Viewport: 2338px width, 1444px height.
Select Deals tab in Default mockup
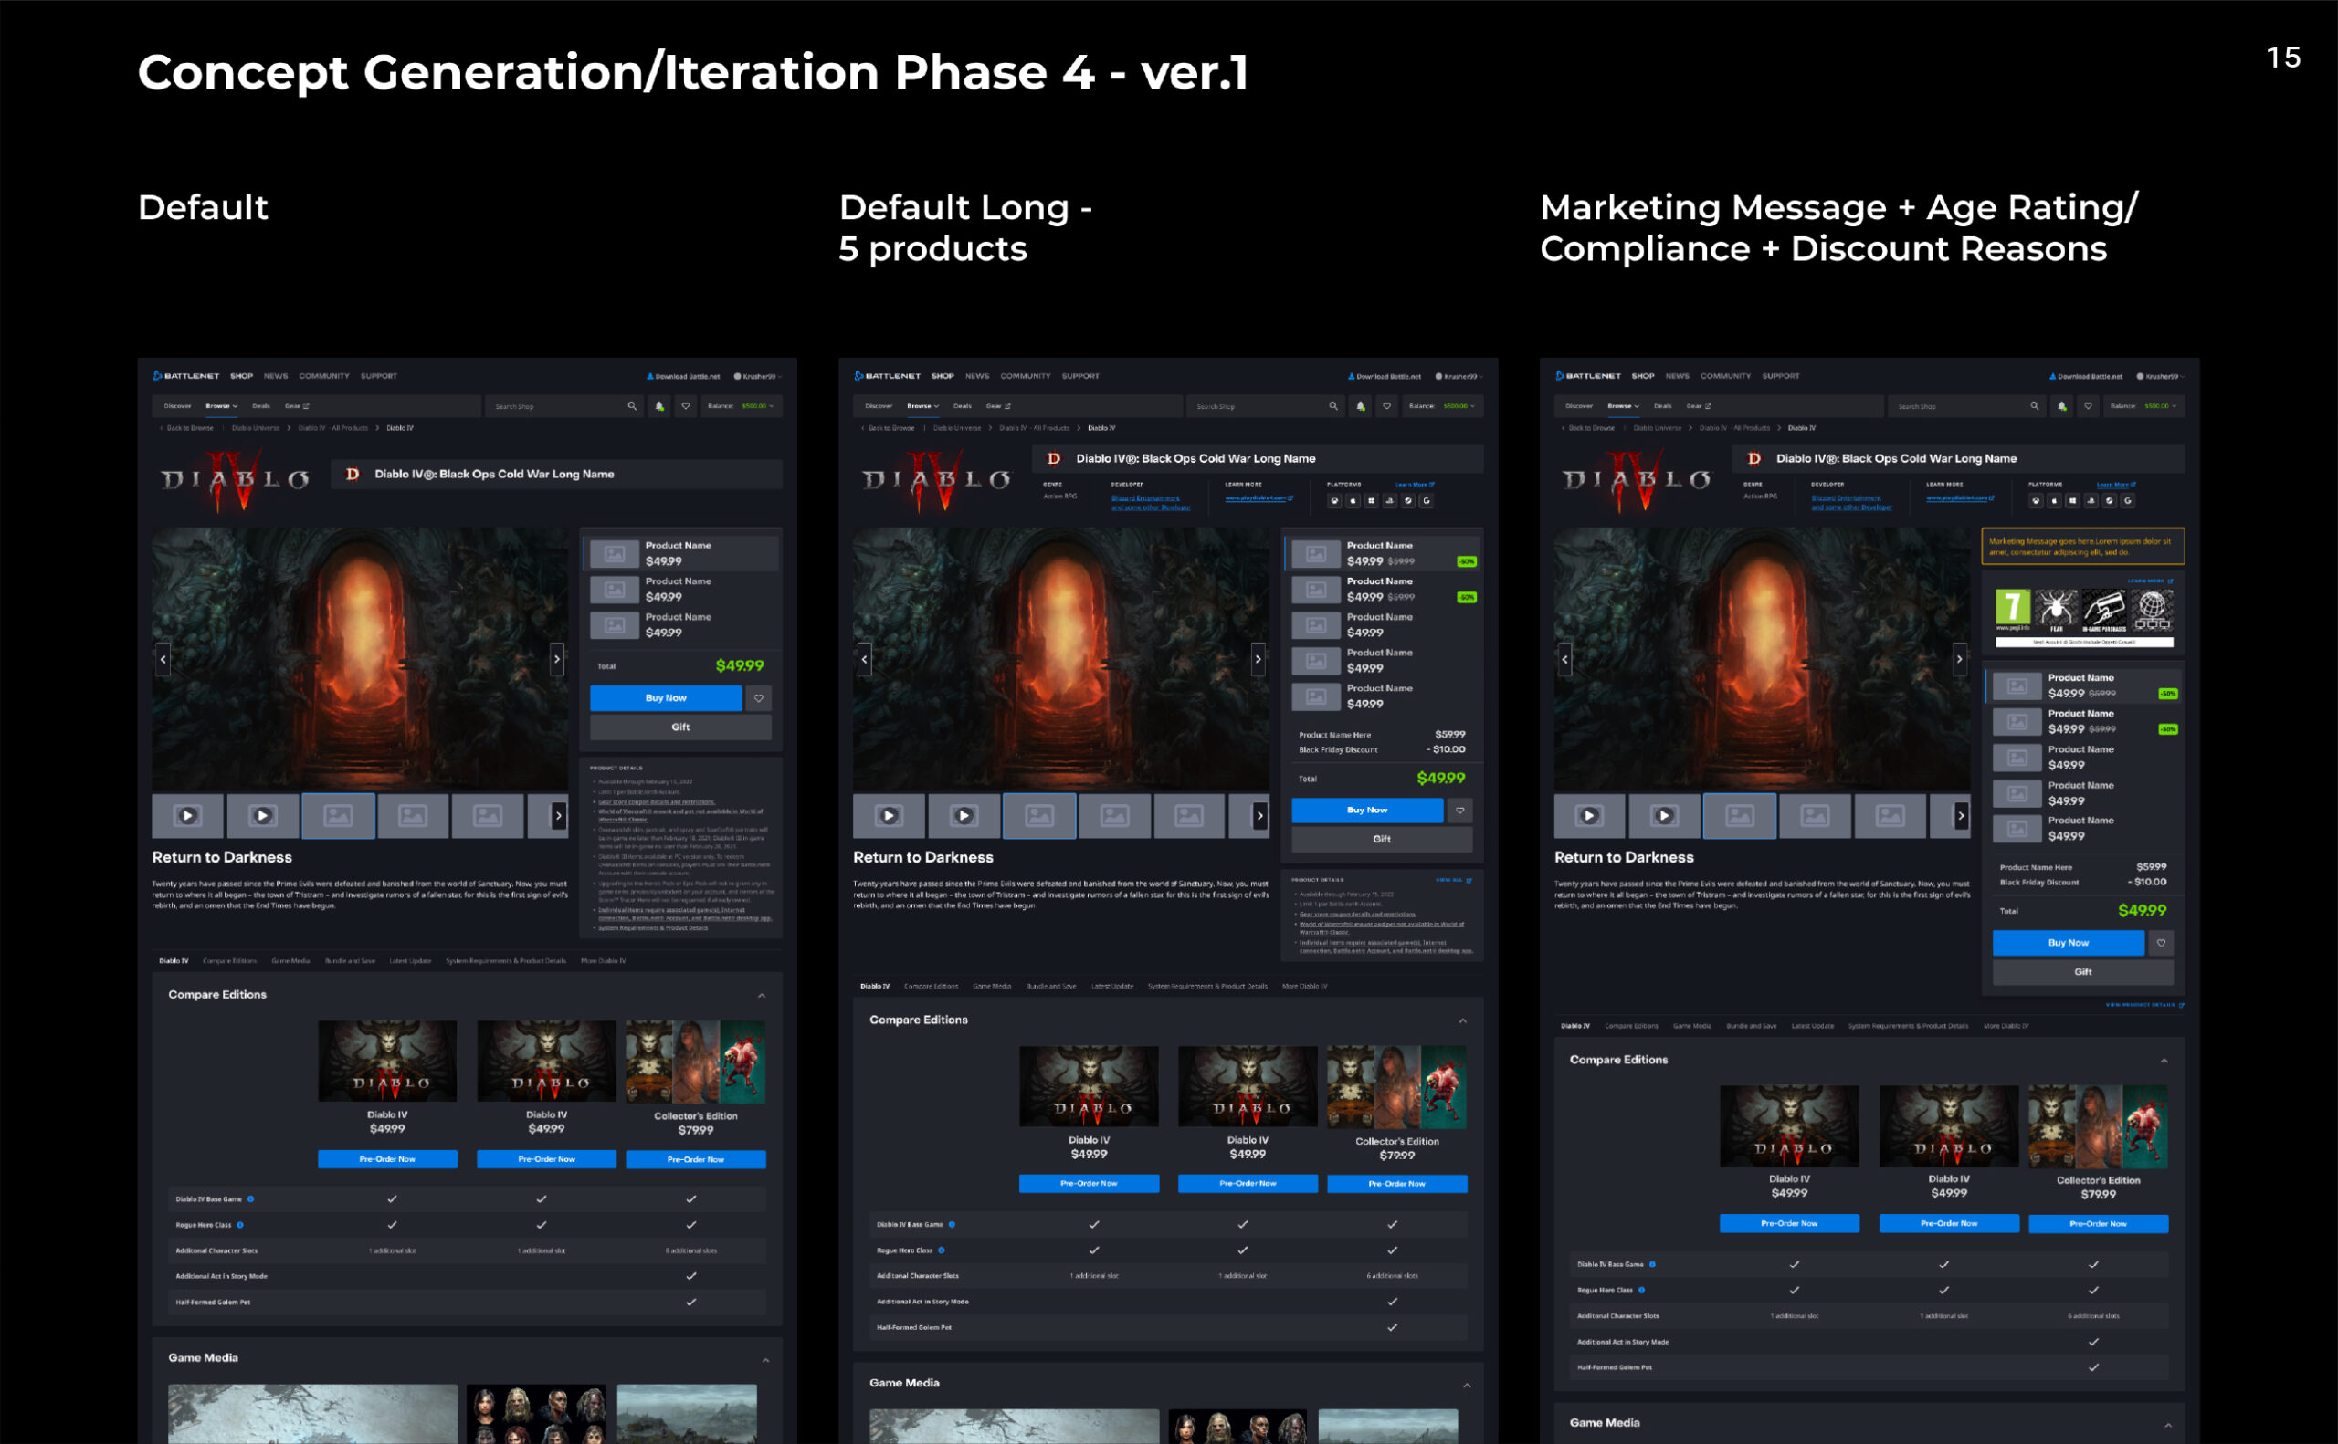pyautogui.click(x=261, y=406)
